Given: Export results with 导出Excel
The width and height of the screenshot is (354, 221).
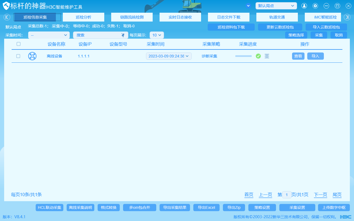Looking at the screenshot, I should pyautogui.click(x=207, y=208).
